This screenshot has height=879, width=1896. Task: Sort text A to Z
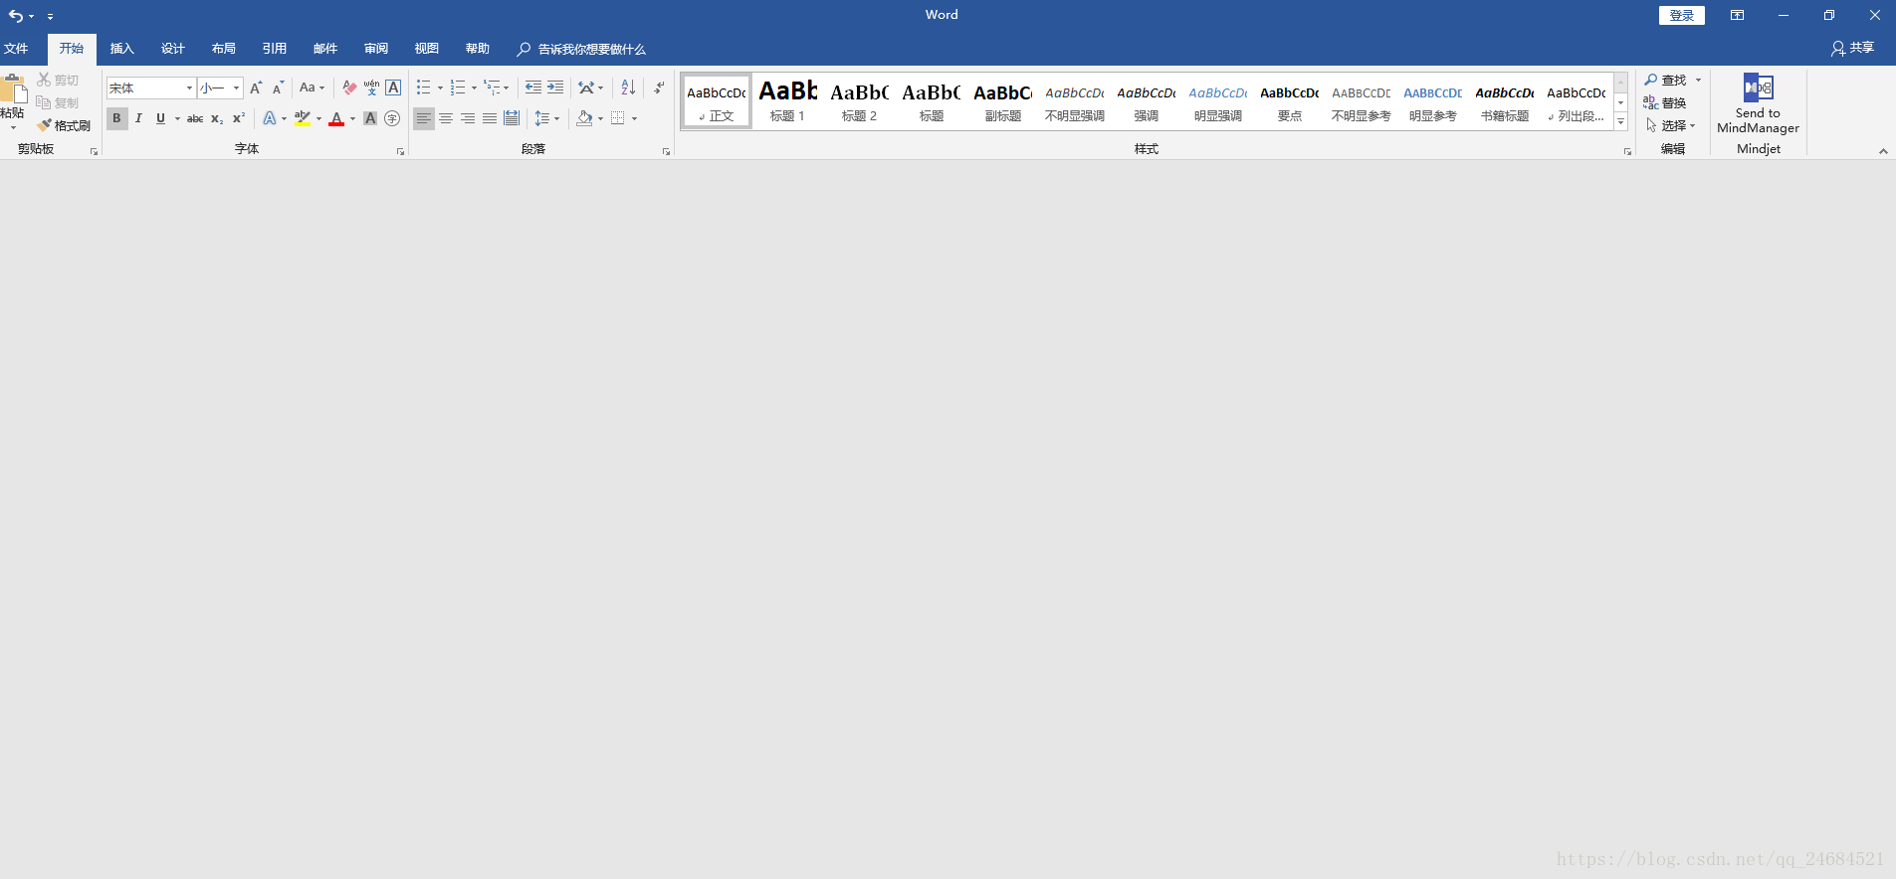click(628, 88)
